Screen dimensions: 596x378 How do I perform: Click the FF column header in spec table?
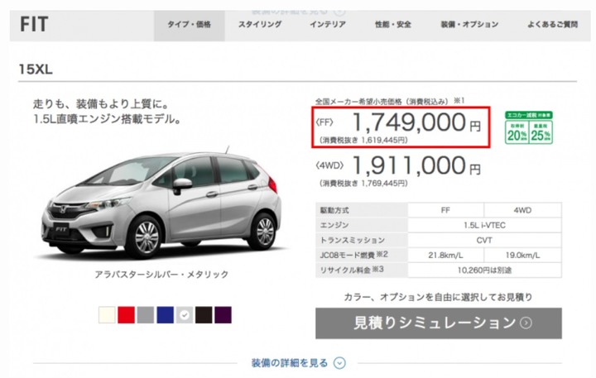[x=445, y=210]
